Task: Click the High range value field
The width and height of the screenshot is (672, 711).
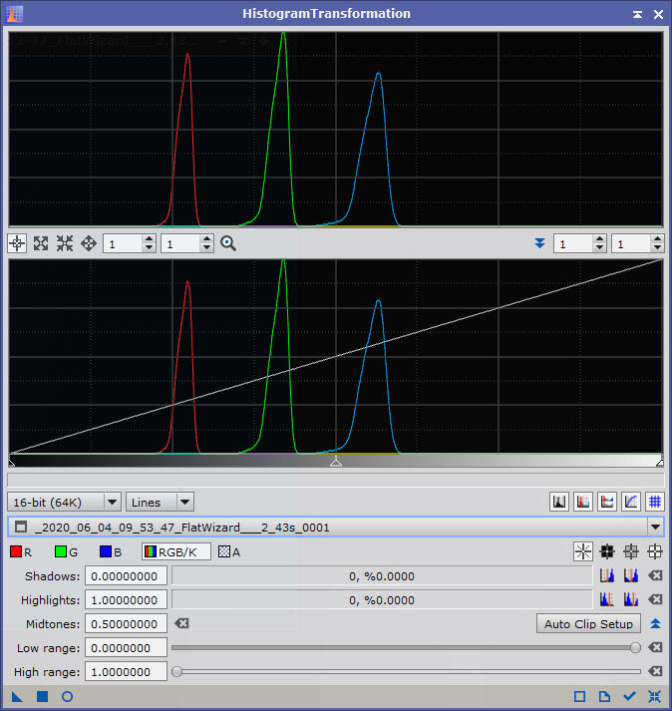Action: point(126,671)
